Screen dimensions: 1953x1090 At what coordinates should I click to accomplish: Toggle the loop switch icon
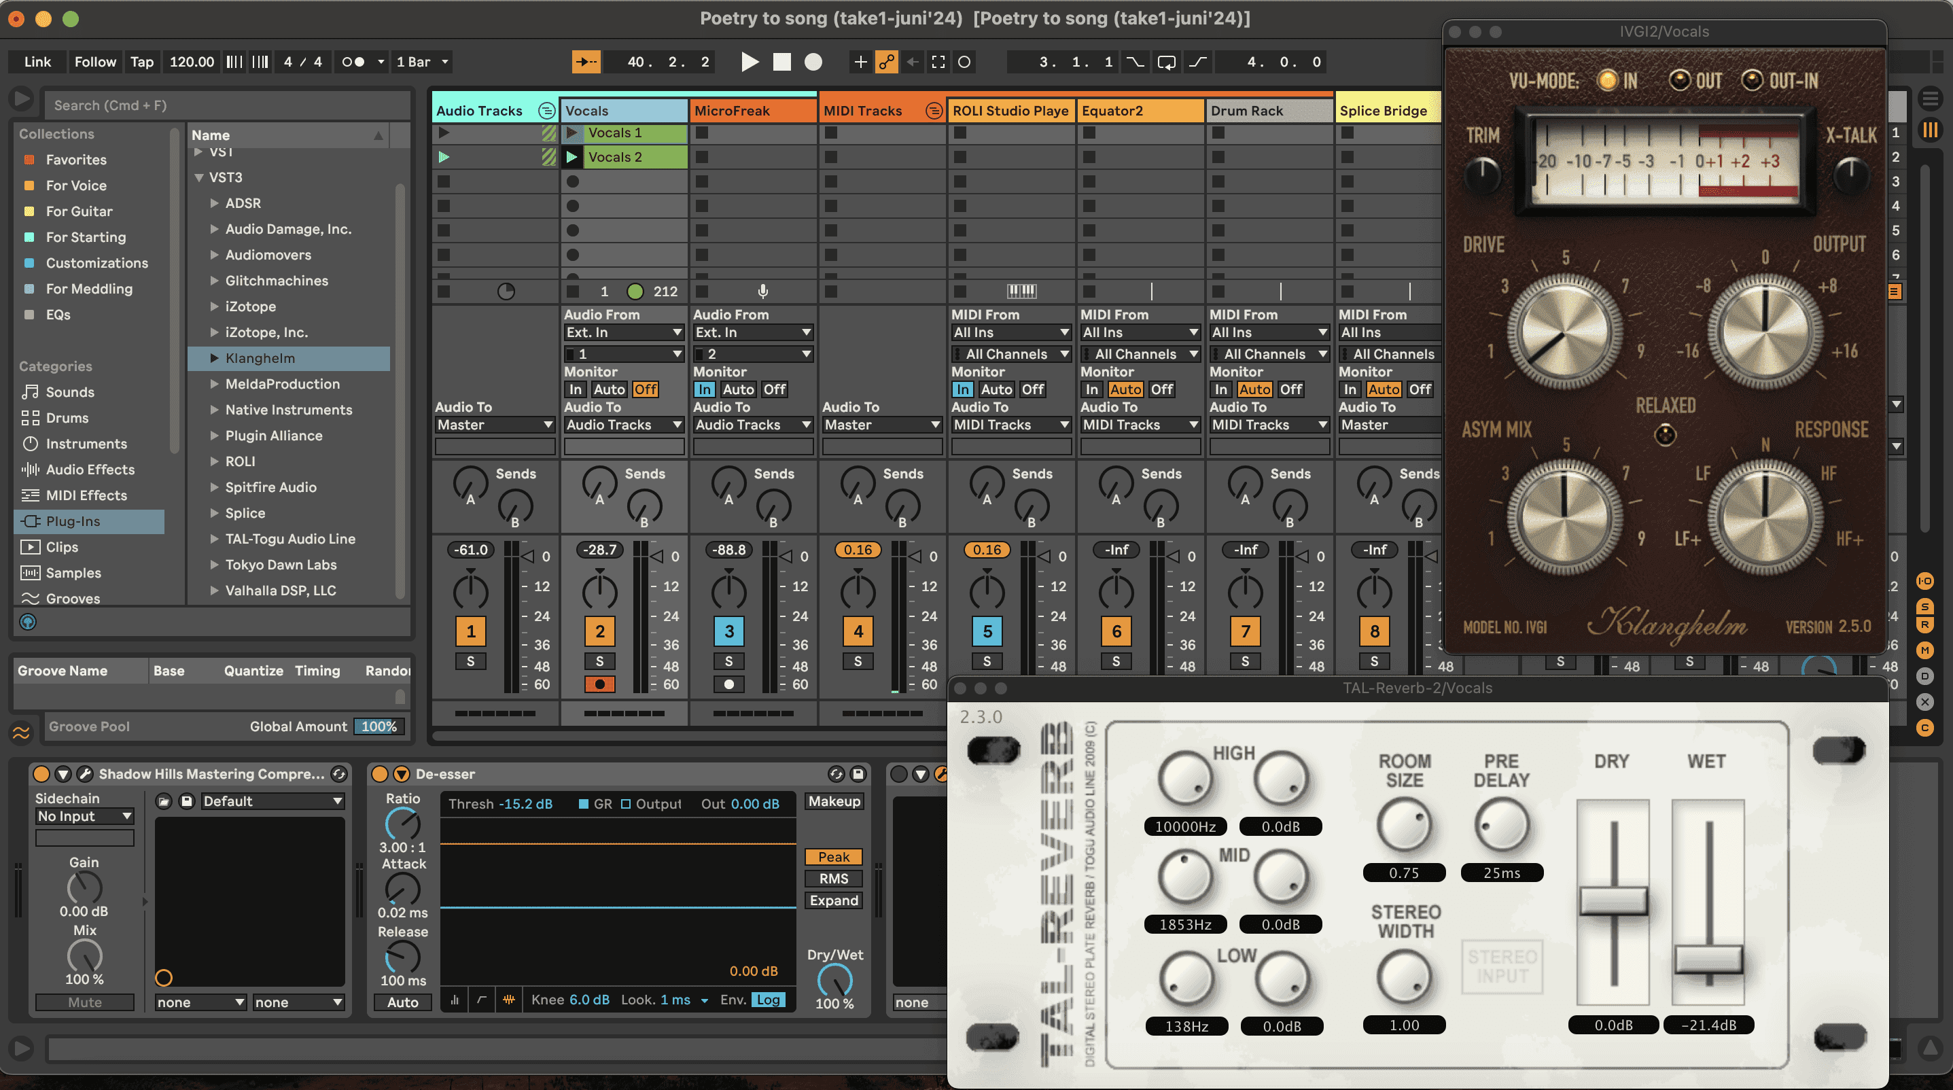pos(1167,62)
